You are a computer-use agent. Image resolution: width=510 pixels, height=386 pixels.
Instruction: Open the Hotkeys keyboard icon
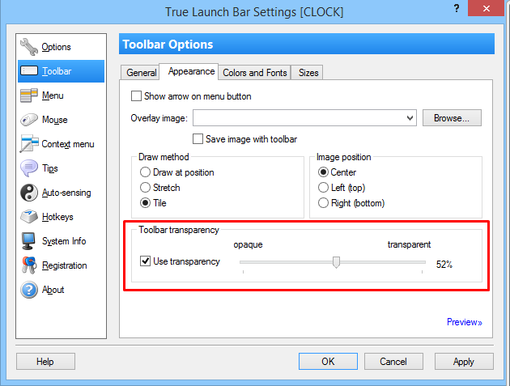[29, 217]
